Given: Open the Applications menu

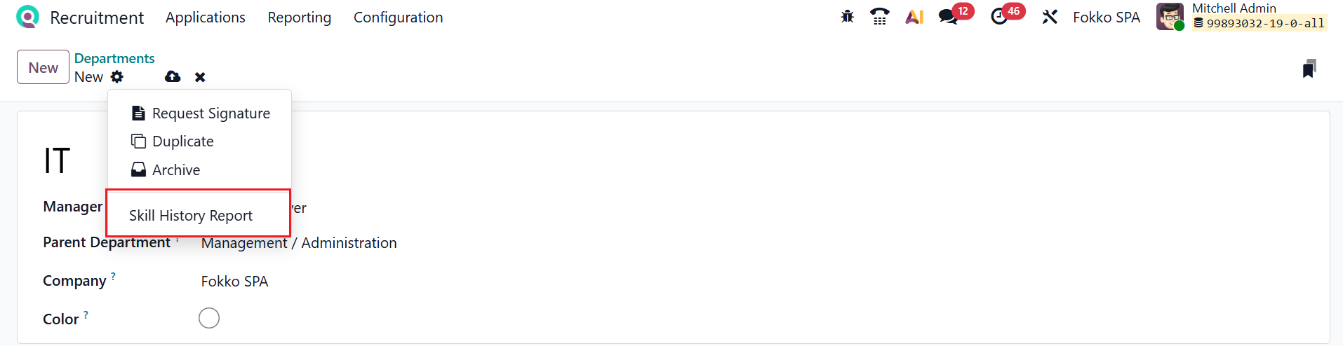Looking at the screenshot, I should [x=206, y=18].
